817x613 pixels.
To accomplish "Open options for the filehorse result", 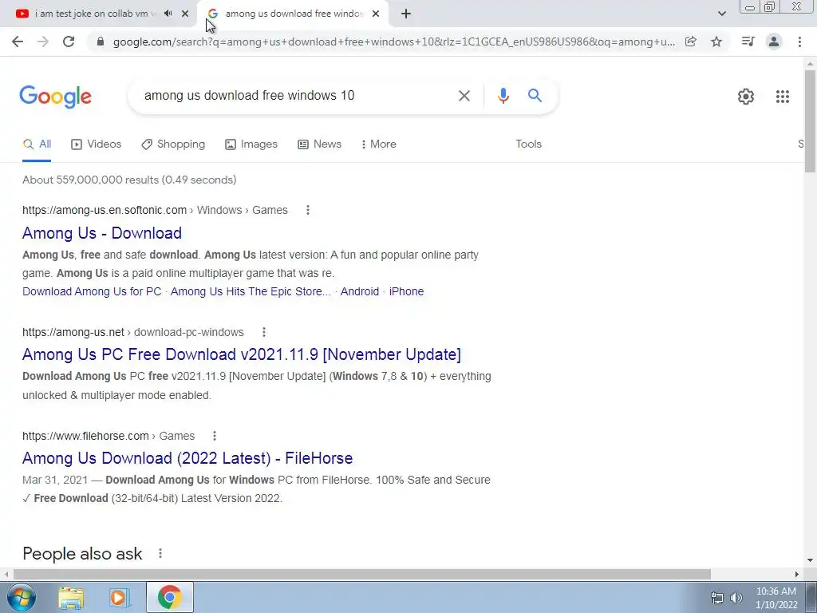I will [214, 436].
